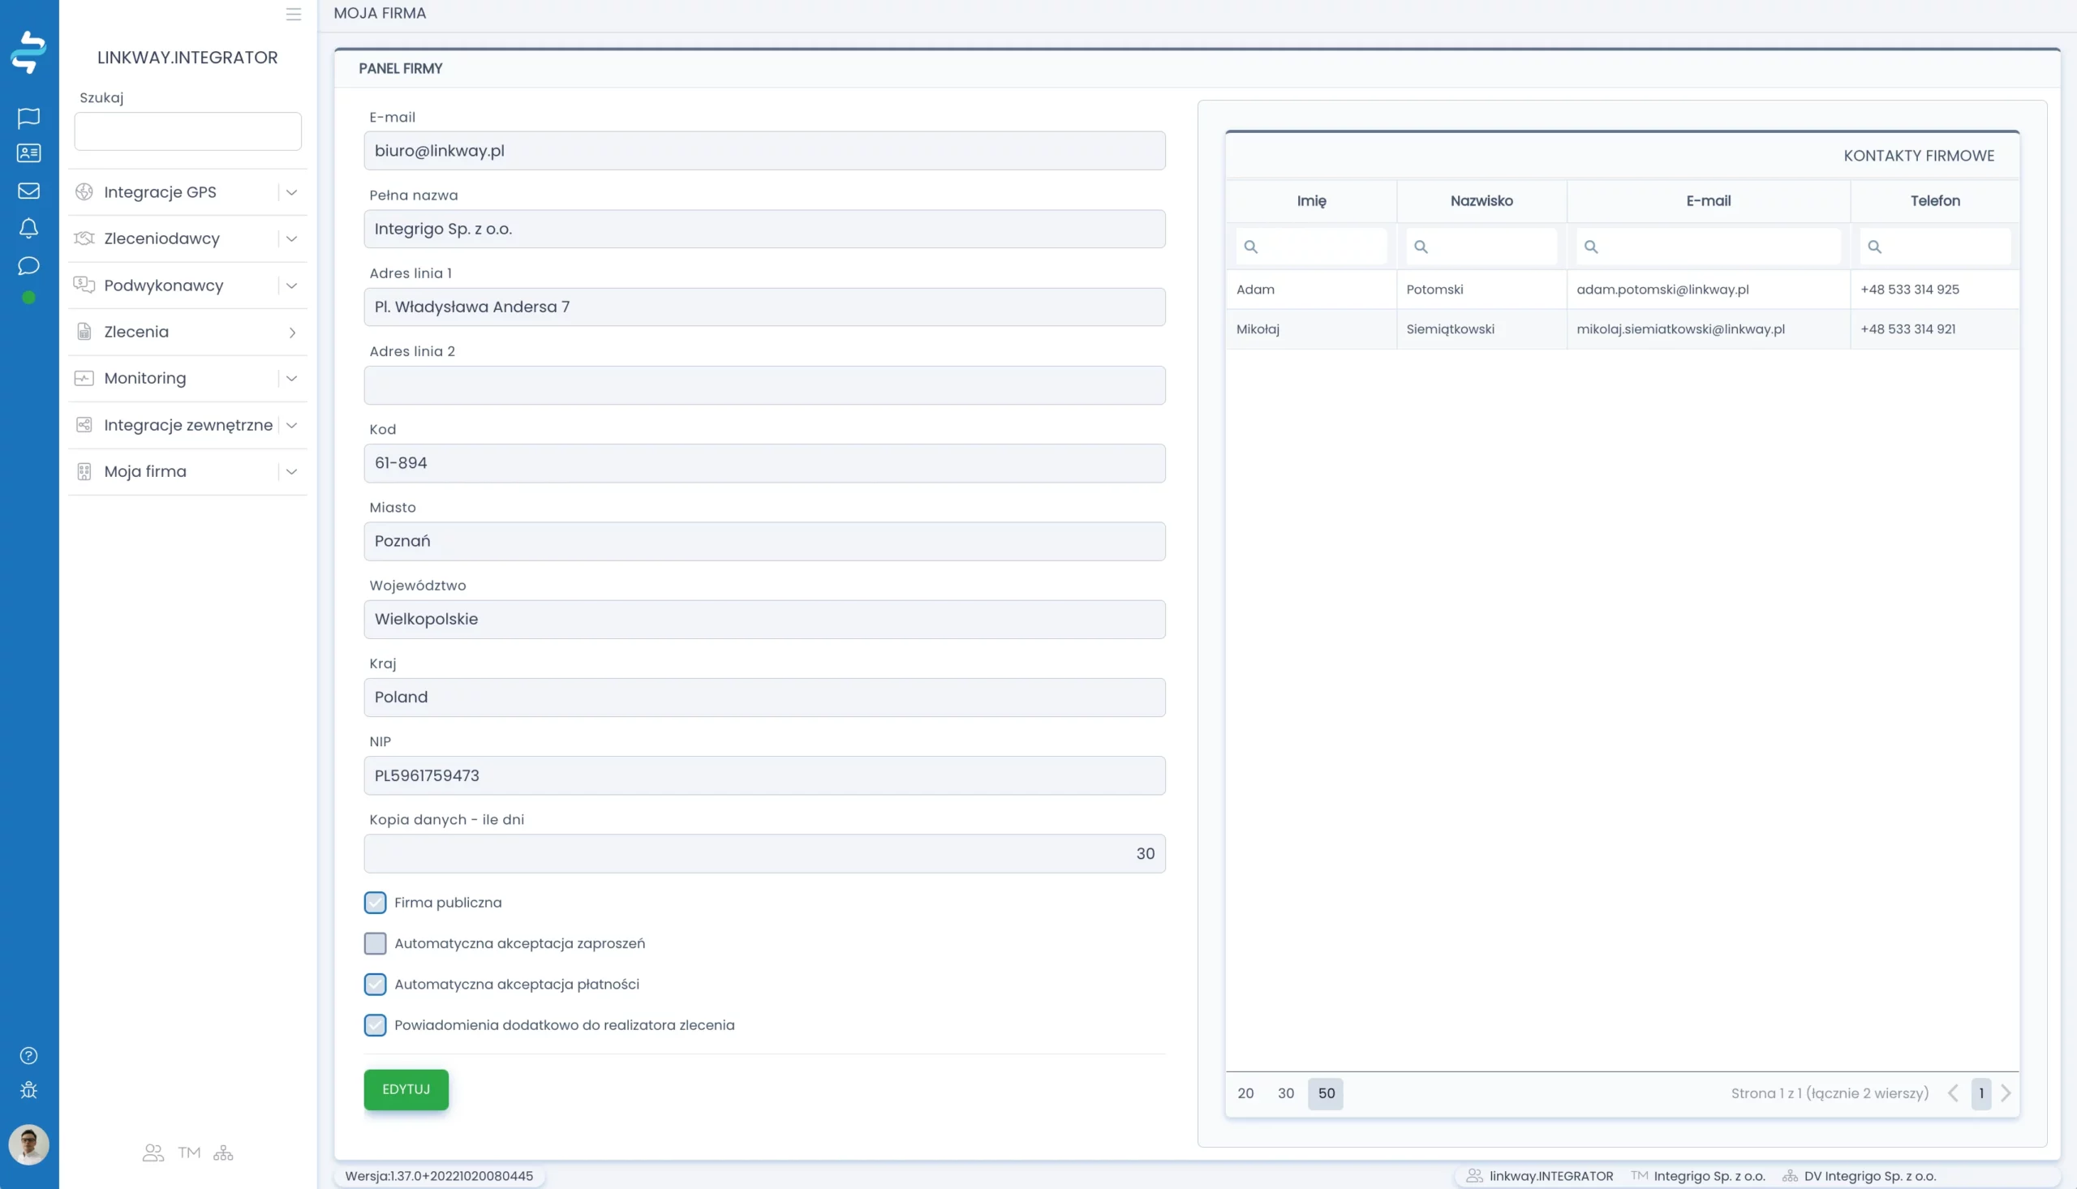Click DV Integrigo Sp. z o.o. in the status bar
Screen dimensions: 2077x1189
[x=1869, y=1176]
